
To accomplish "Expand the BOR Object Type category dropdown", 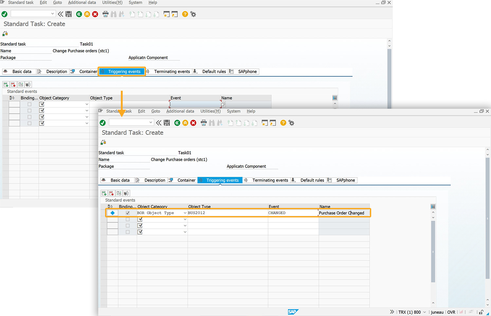I will pos(185,213).
